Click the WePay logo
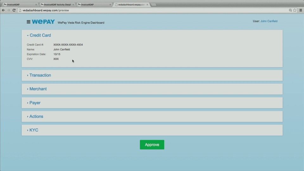 pos(43,22)
